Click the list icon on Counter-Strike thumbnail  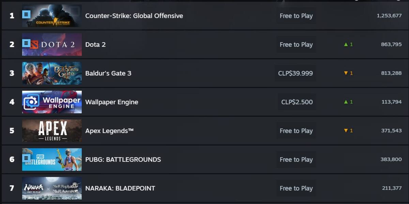coord(27,14)
